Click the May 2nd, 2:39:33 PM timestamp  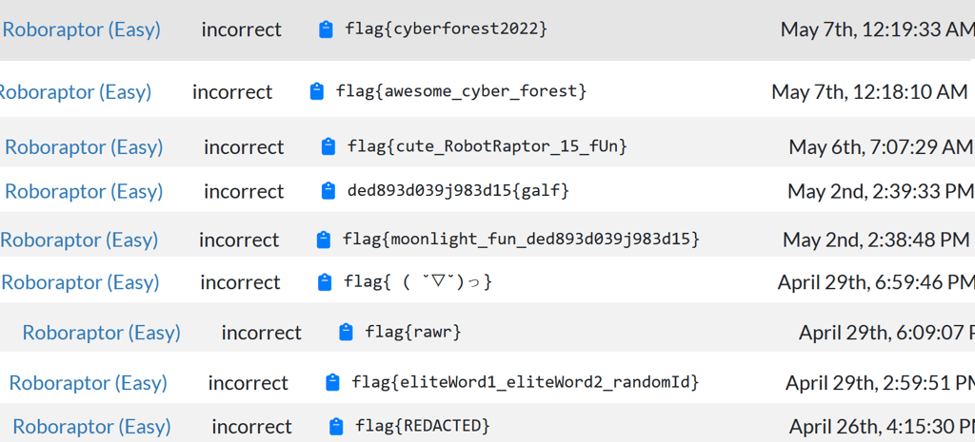[x=879, y=191]
